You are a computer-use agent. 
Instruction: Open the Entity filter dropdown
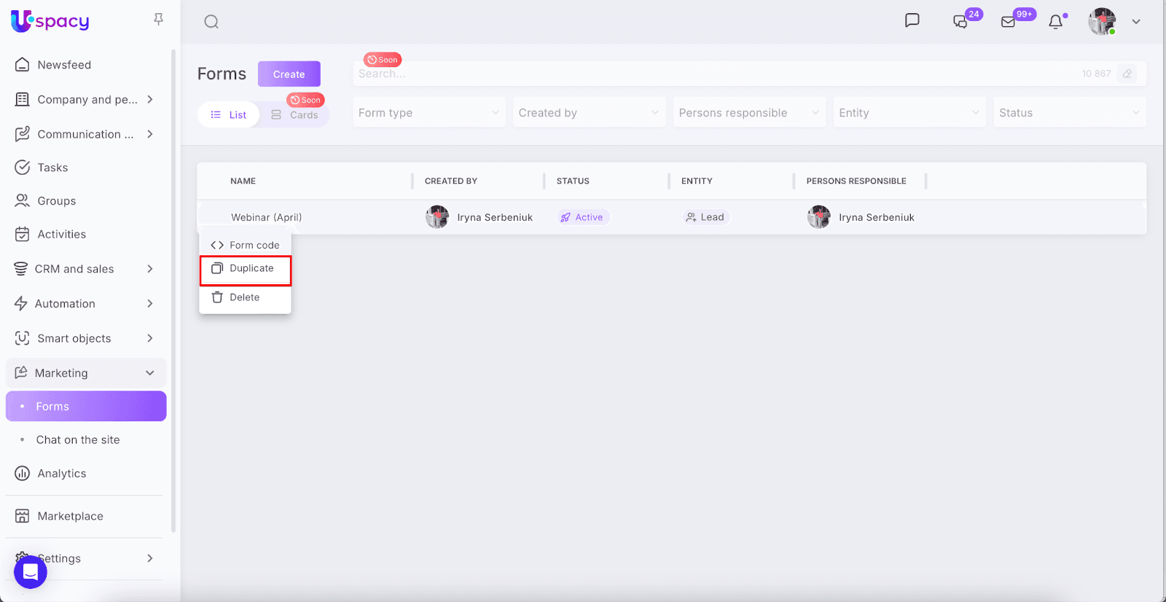[x=909, y=113]
